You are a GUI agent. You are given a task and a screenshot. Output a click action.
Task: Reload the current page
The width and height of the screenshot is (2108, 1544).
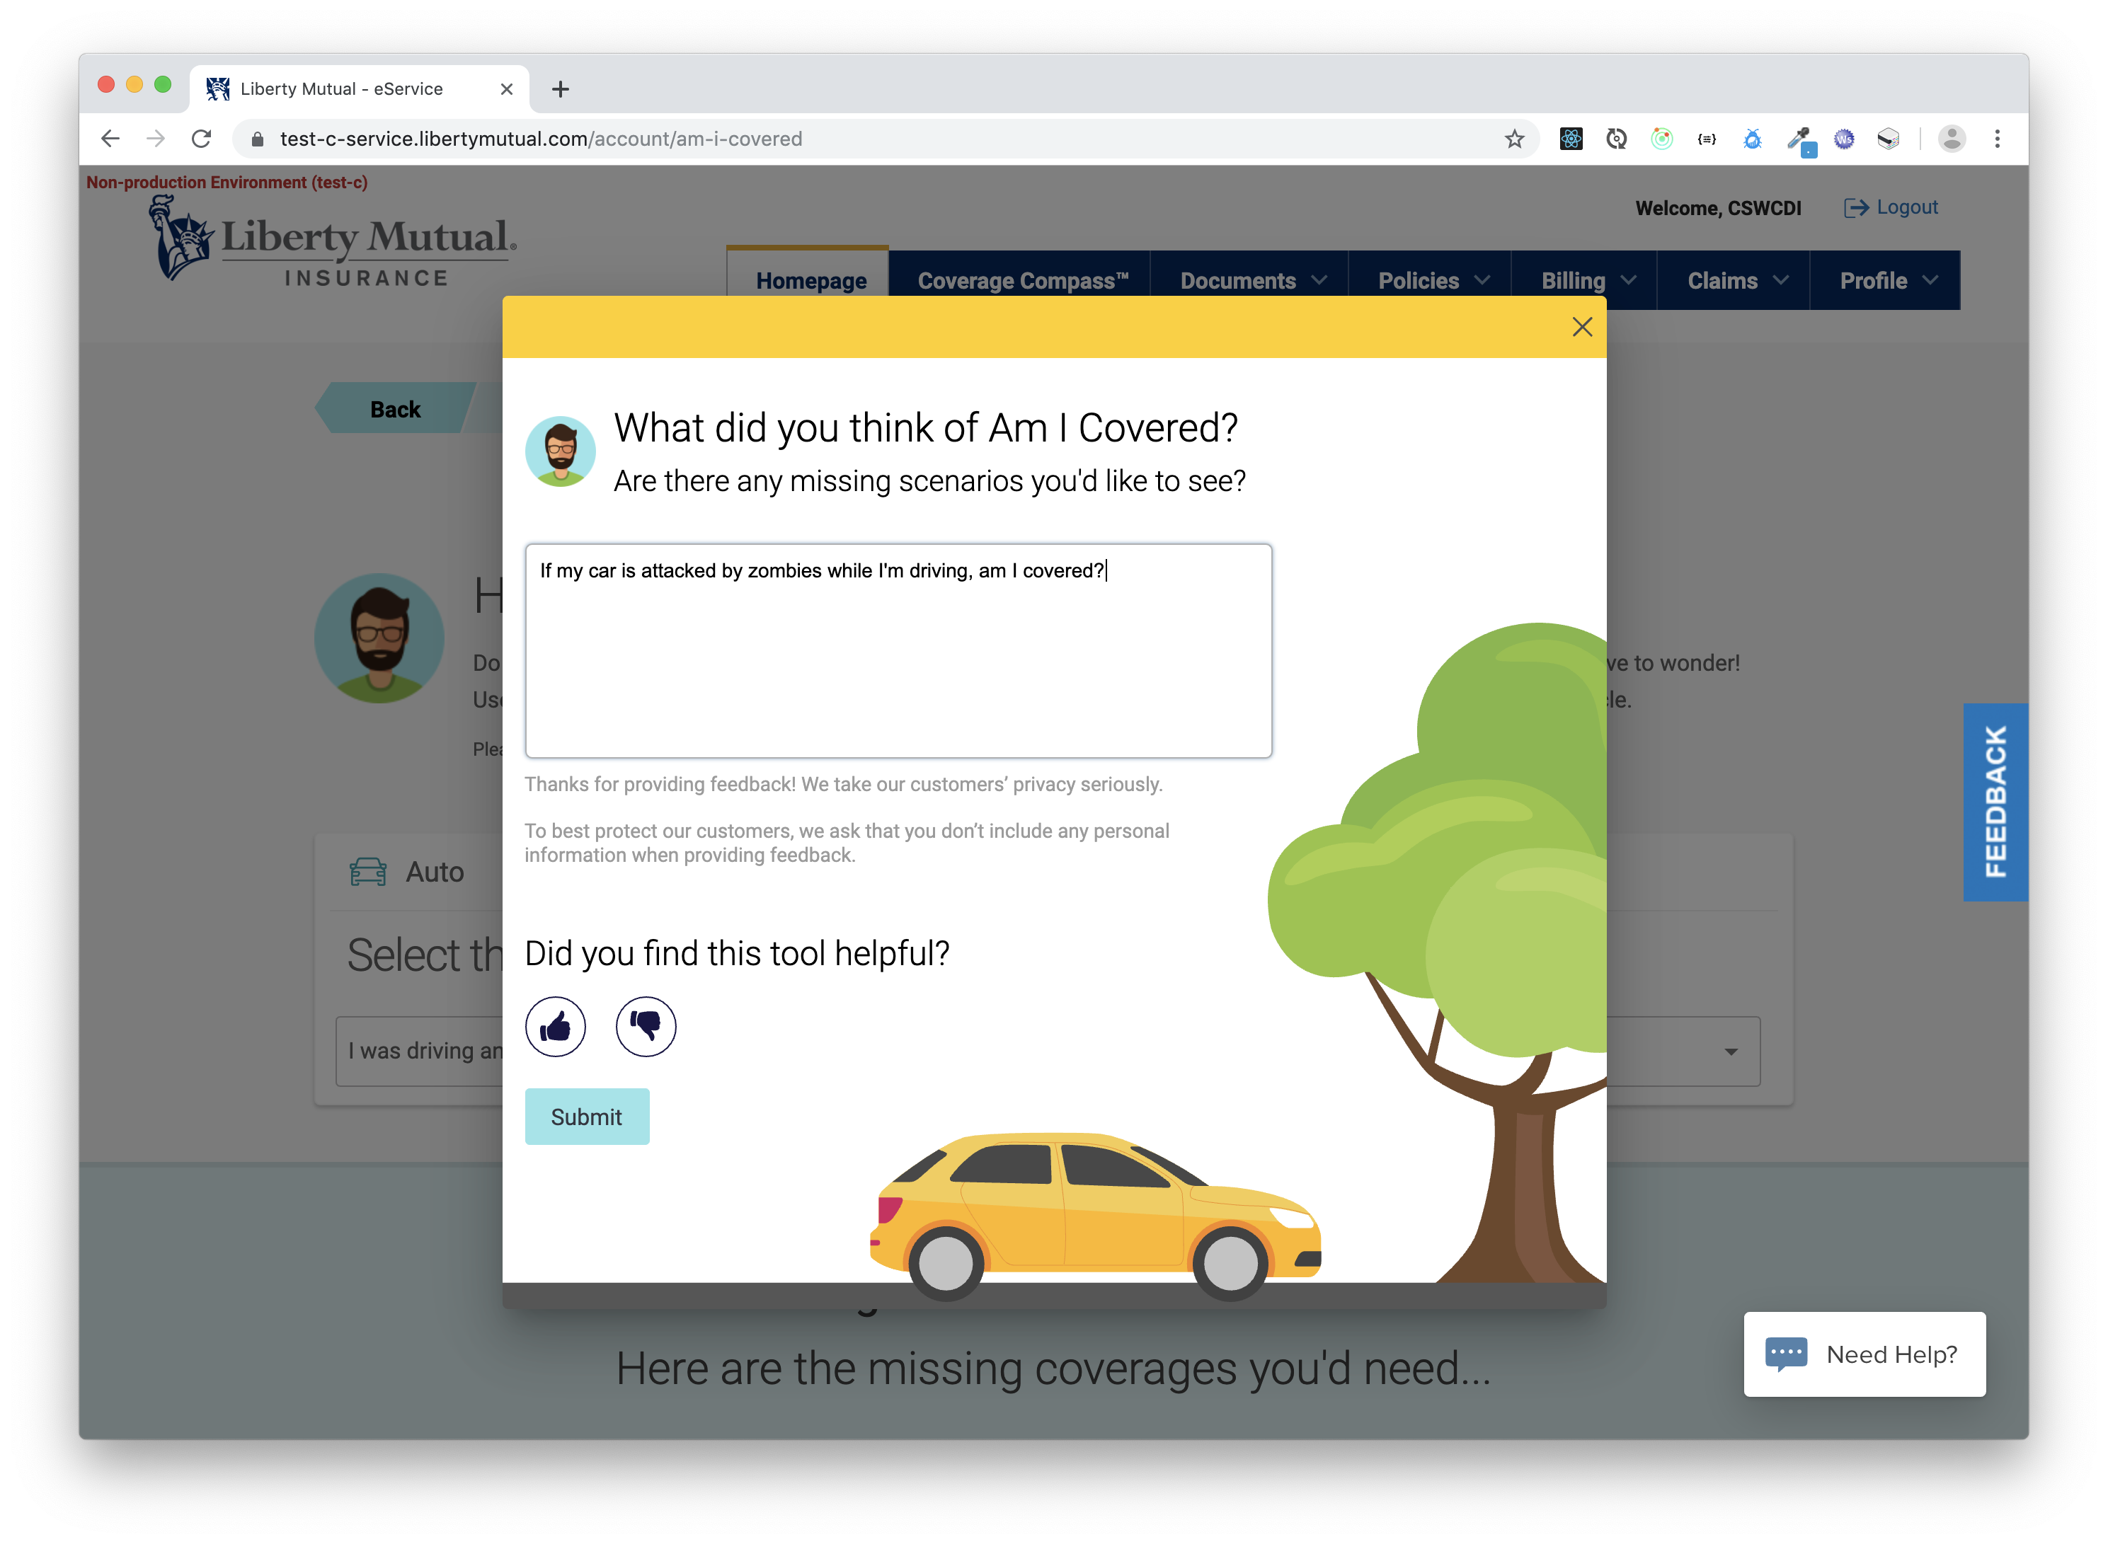(x=201, y=138)
